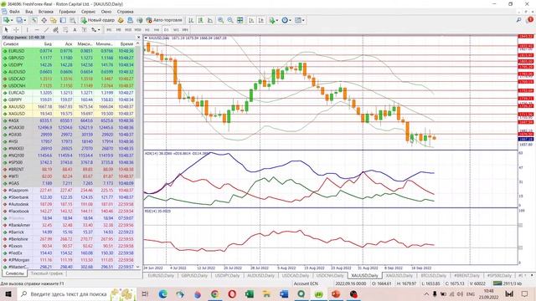Image resolution: width=536 pixels, height=301 pixels.
Task: Toggle Авто-торговля auto trading
Action: click(x=164, y=20)
